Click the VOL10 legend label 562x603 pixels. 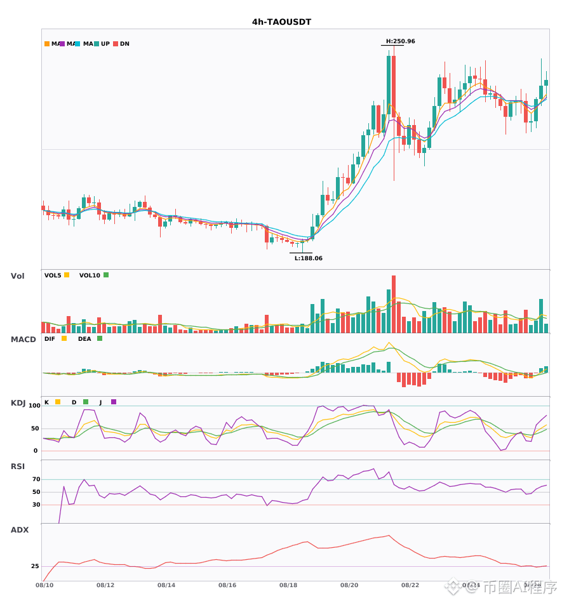90,275
